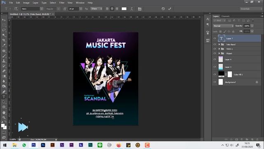Screen dimensions: 264x149
Task: Select the Crop tool
Action: [4, 40]
